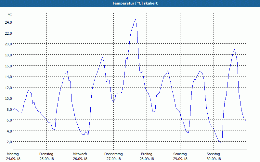Click the Samstag day label
Viewport: 260px width, 162px height.
coord(180,154)
